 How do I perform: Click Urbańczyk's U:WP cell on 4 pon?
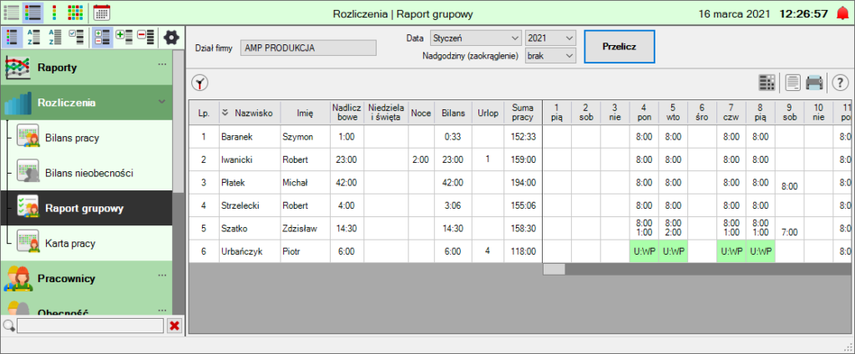(x=644, y=251)
